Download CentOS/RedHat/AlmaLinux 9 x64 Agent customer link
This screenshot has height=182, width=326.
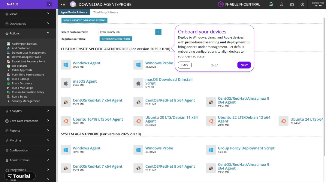(x=243, y=100)
